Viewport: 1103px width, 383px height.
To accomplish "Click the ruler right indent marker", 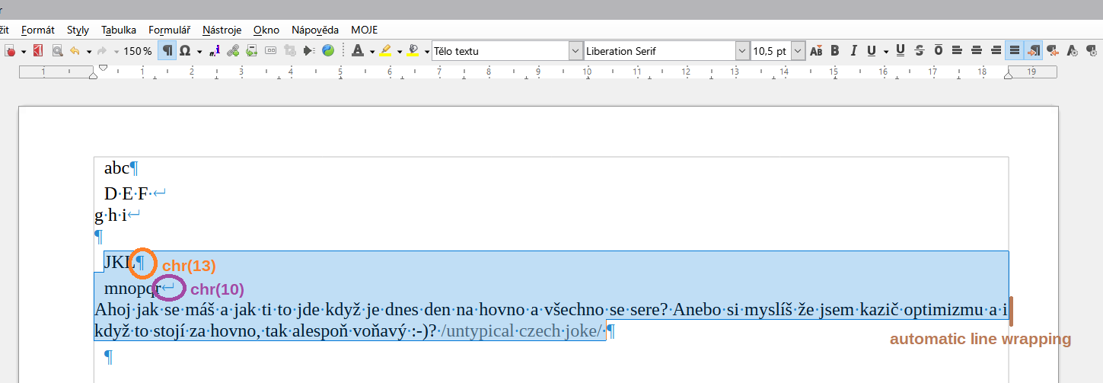I will click(x=1009, y=75).
